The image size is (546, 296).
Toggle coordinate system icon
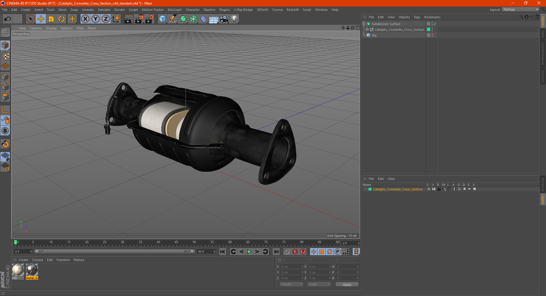point(116,19)
